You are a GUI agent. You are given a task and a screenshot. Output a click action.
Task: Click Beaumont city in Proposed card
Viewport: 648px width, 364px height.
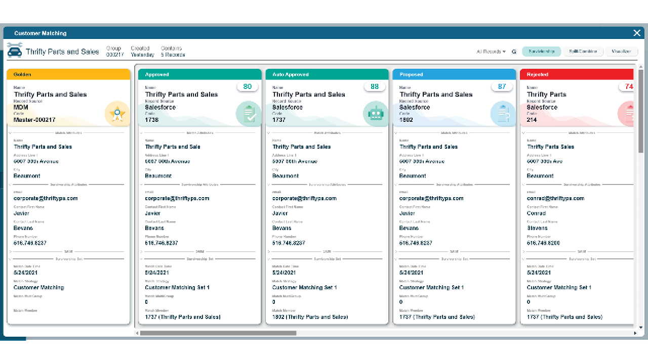tap(413, 176)
